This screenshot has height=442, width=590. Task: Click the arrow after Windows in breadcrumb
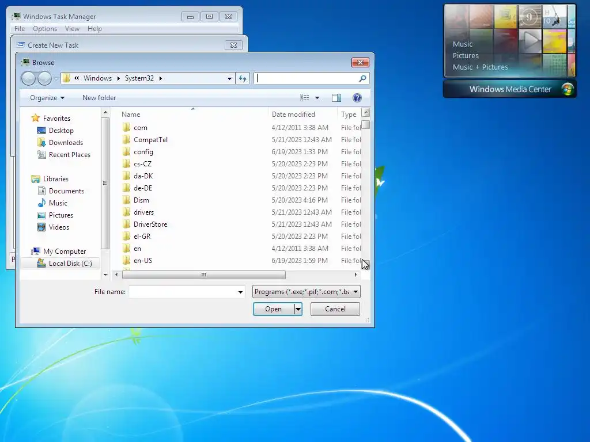[x=119, y=78]
